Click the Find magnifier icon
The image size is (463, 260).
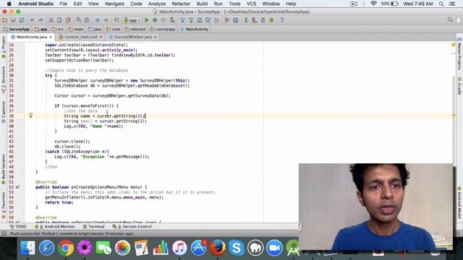tap(79, 20)
